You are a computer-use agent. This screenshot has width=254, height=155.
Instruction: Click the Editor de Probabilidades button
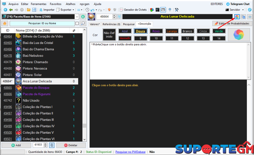point(232,23)
